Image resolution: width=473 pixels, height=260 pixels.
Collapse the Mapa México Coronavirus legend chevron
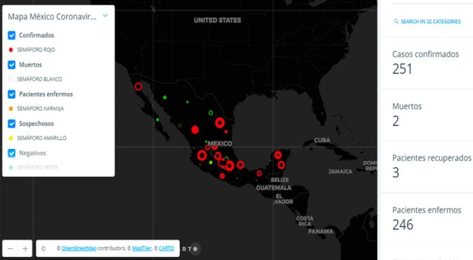pos(105,16)
